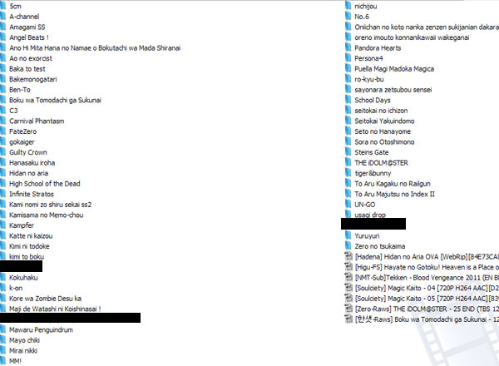
Task: Select the 5cm folder name
Action: pyautogui.click(x=15, y=6)
